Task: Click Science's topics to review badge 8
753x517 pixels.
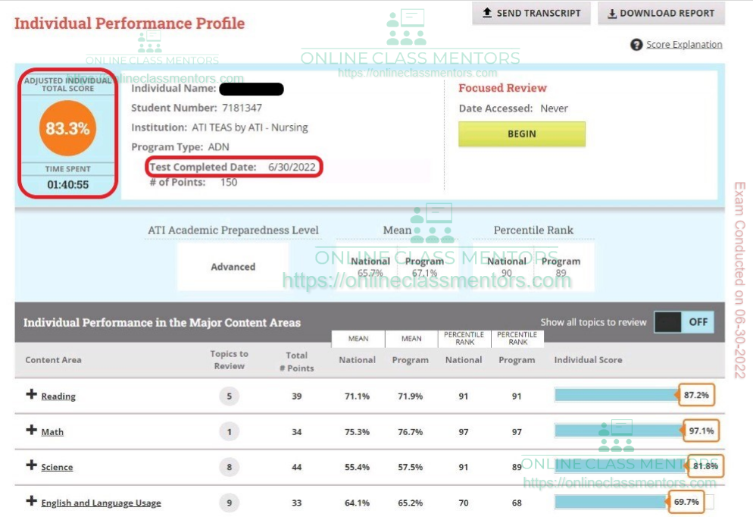Action: pyautogui.click(x=229, y=467)
